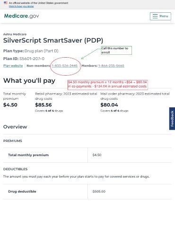The height and width of the screenshot is (227, 175).
Task: Call members number 1-866-235-5660
Action: tap(111, 66)
